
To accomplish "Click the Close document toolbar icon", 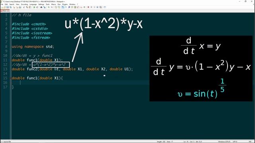I will point(14,7).
